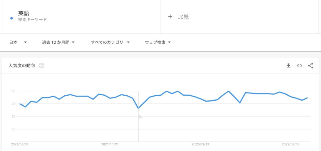
Task: Click the 2021/08/01 axis date label
Action: click(x=20, y=144)
